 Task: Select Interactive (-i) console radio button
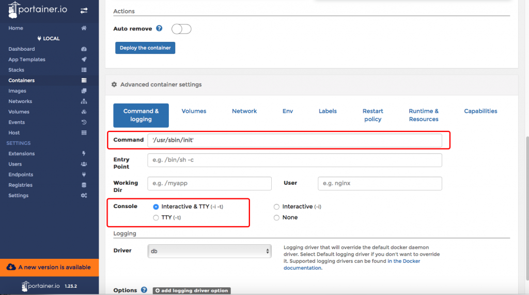277,207
